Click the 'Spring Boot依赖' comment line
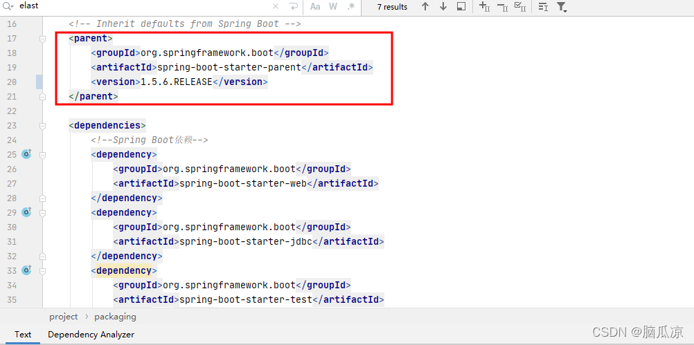694x345 pixels. pos(150,140)
